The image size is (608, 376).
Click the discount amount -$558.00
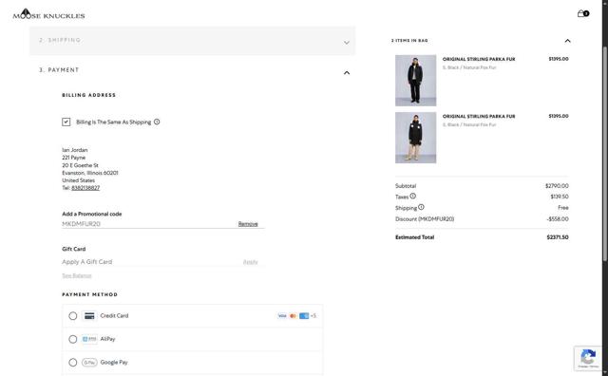point(558,219)
